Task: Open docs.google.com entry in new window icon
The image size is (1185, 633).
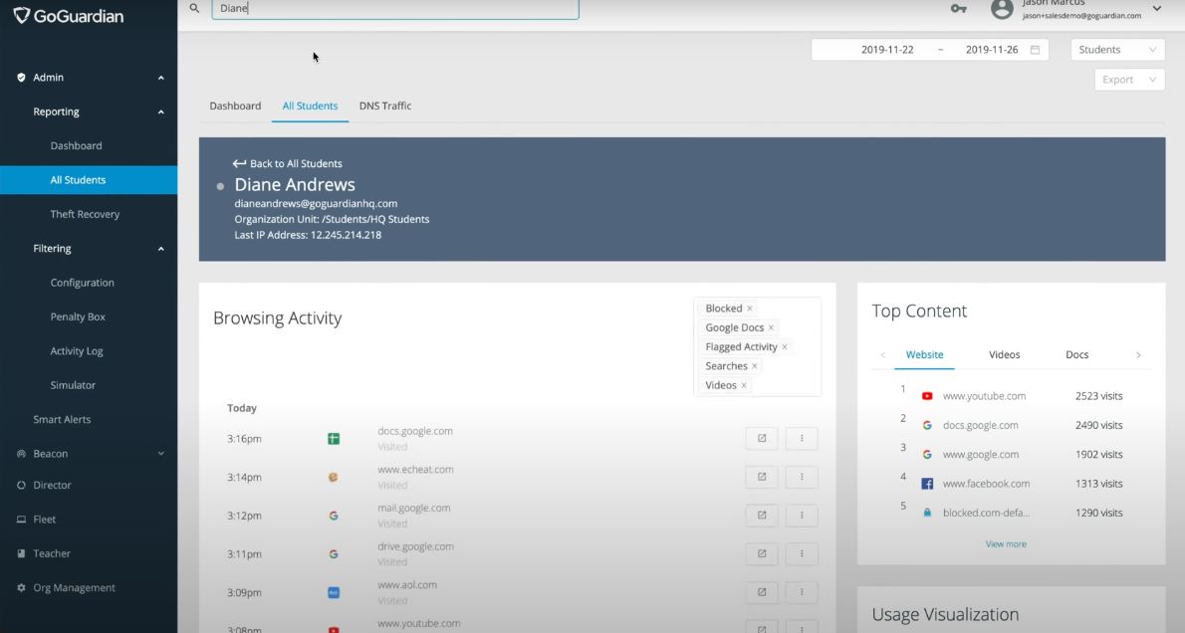Action: [762, 438]
